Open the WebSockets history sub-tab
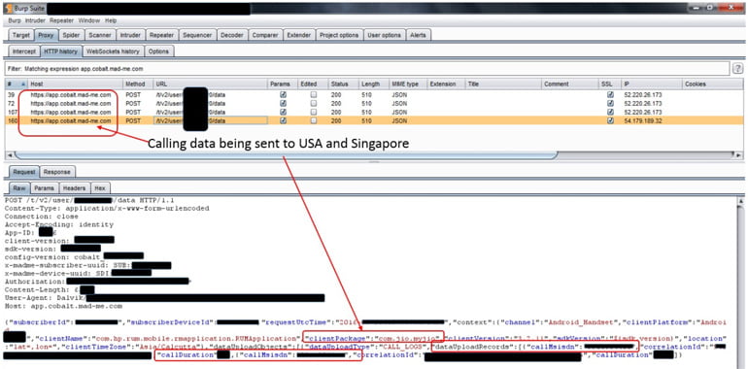Image resolution: width=748 pixels, height=369 pixels. pyautogui.click(x=113, y=51)
